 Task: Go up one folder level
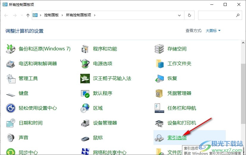click(28, 15)
